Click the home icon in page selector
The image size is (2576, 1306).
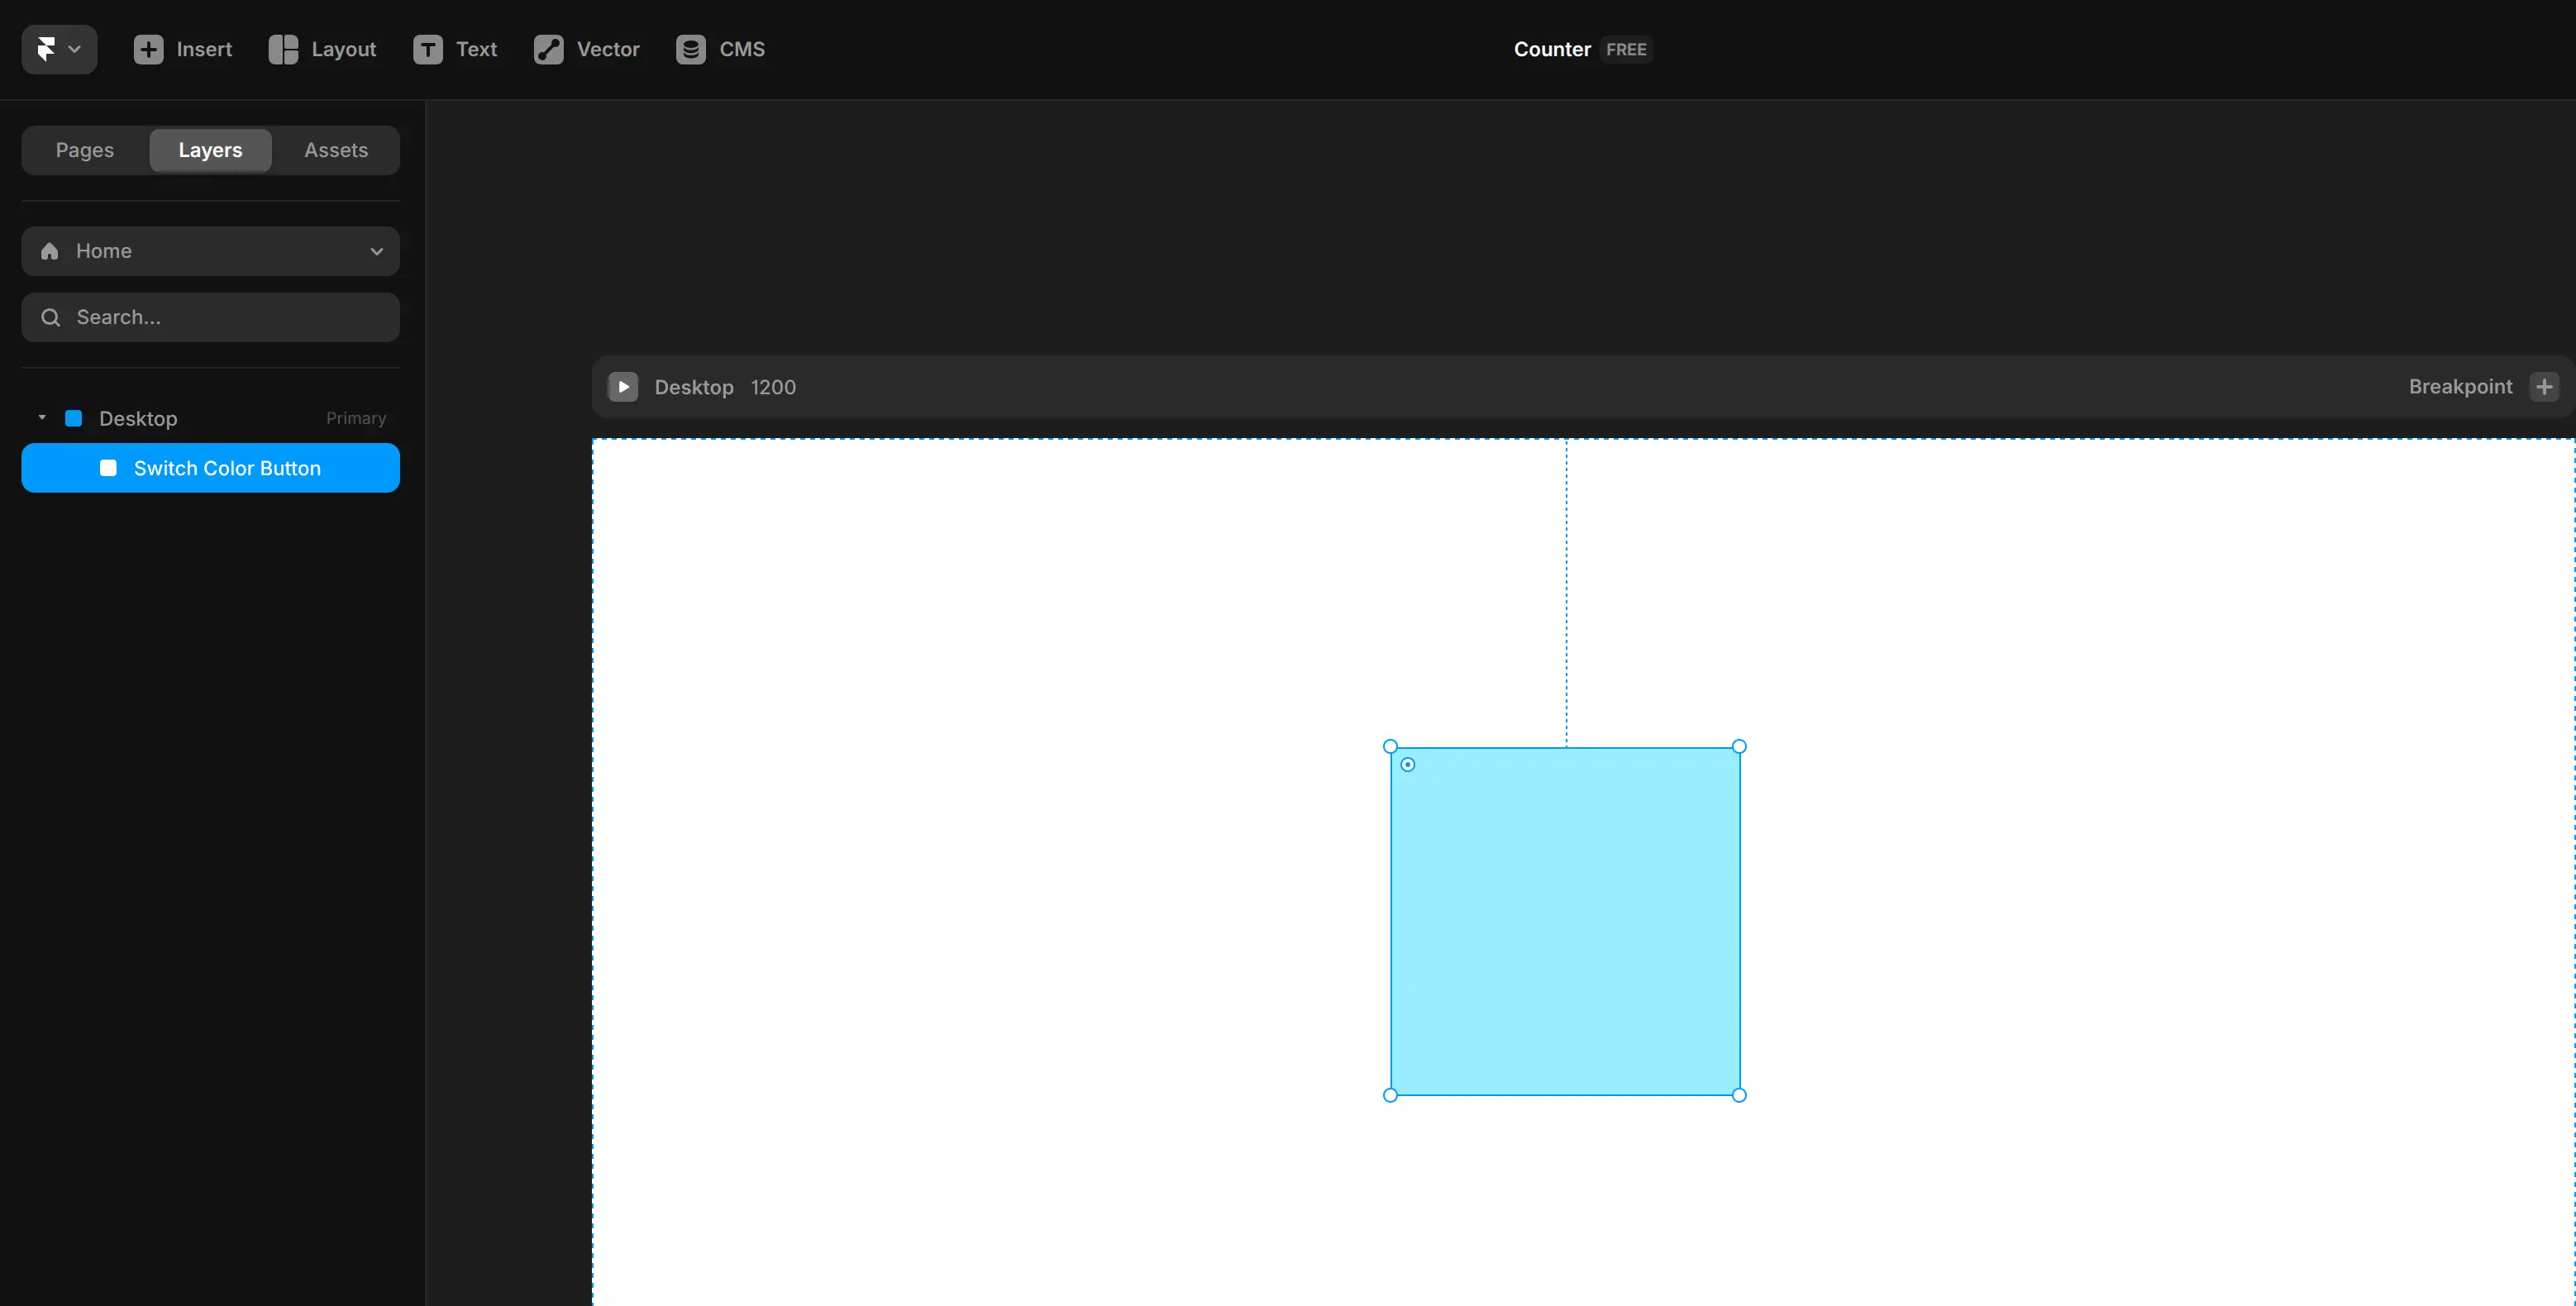pos(49,251)
